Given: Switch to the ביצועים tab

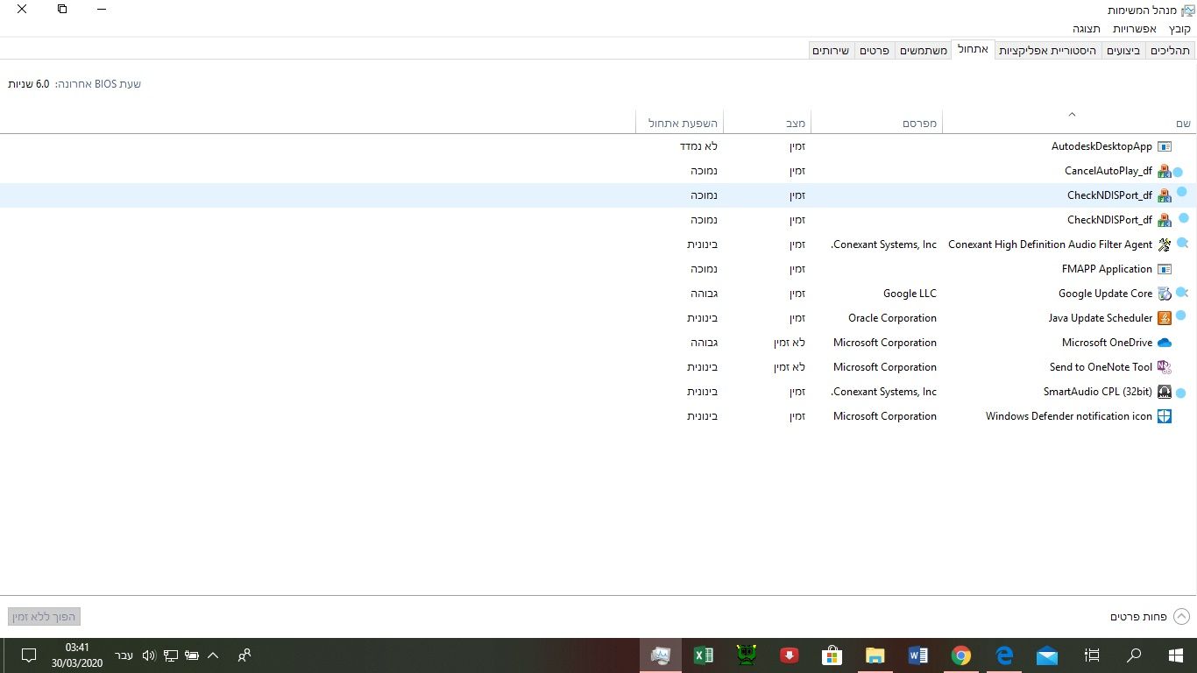Looking at the screenshot, I should pyautogui.click(x=1123, y=51).
